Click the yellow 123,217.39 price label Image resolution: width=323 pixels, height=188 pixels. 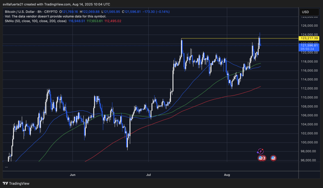(309, 38)
